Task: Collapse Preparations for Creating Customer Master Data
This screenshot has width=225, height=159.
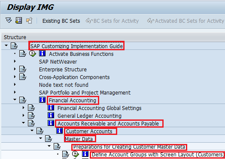Action: tap(49, 146)
